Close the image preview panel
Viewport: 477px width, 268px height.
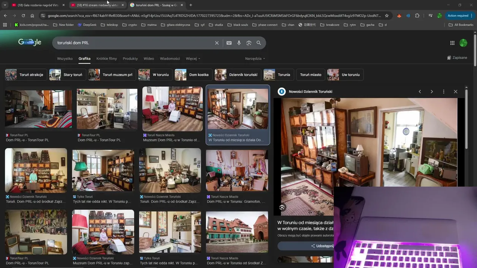[x=455, y=92]
